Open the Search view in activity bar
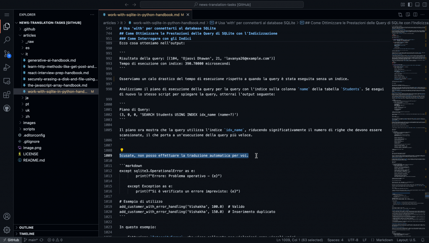429x243 pixels. click(x=7, y=40)
